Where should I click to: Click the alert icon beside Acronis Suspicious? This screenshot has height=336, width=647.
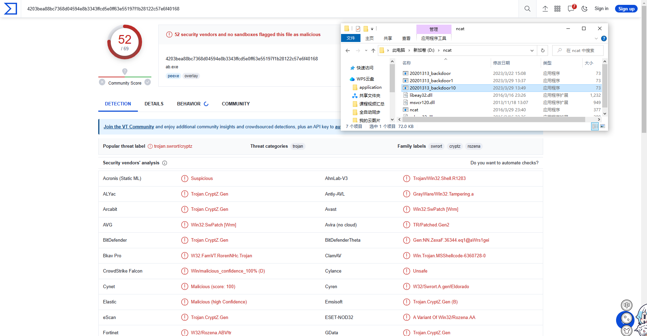[185, 179]
